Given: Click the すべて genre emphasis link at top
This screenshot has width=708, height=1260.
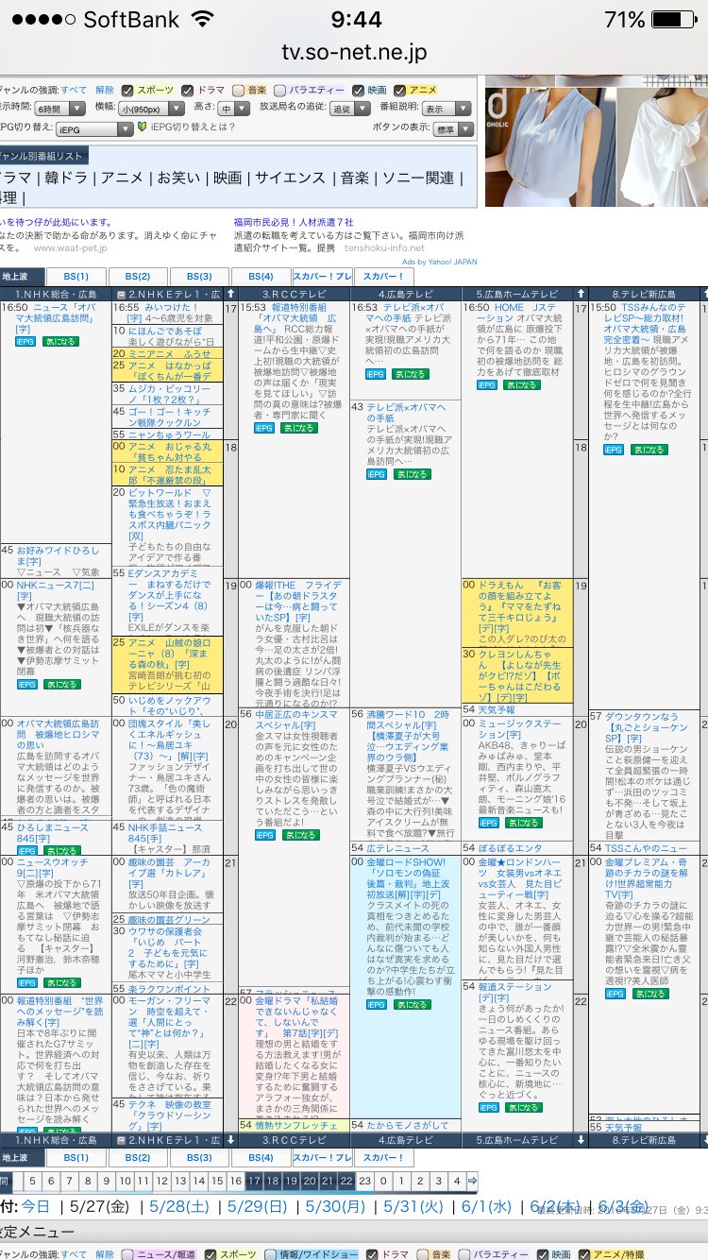Looking at the screenshot, I should pos(74,90).
